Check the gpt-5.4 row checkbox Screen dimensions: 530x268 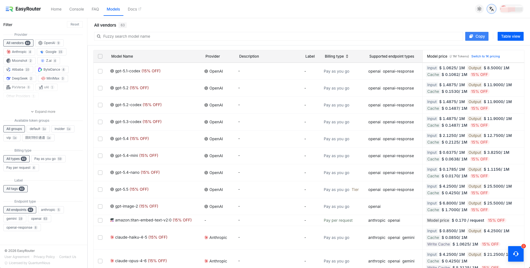(100, 139)
